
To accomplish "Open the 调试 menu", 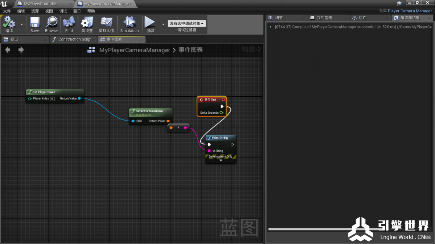I will click(63, 11).
